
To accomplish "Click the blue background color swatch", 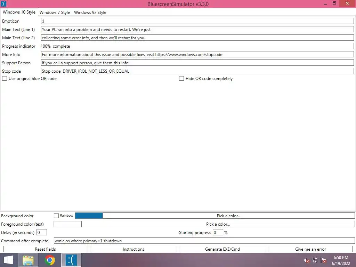I will pyautogui.click(x=89, y=216).
